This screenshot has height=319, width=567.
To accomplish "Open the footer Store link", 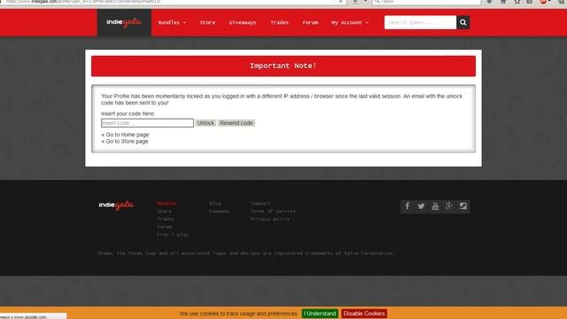I will click(x=164, y=211).
